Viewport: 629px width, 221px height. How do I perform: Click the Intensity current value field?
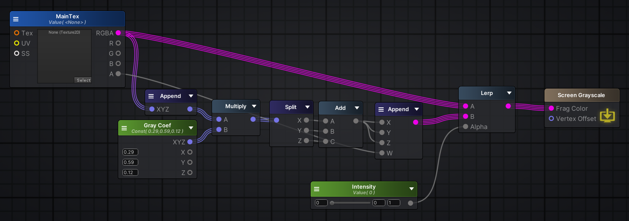pyautogui.click(x=379, y=203)
